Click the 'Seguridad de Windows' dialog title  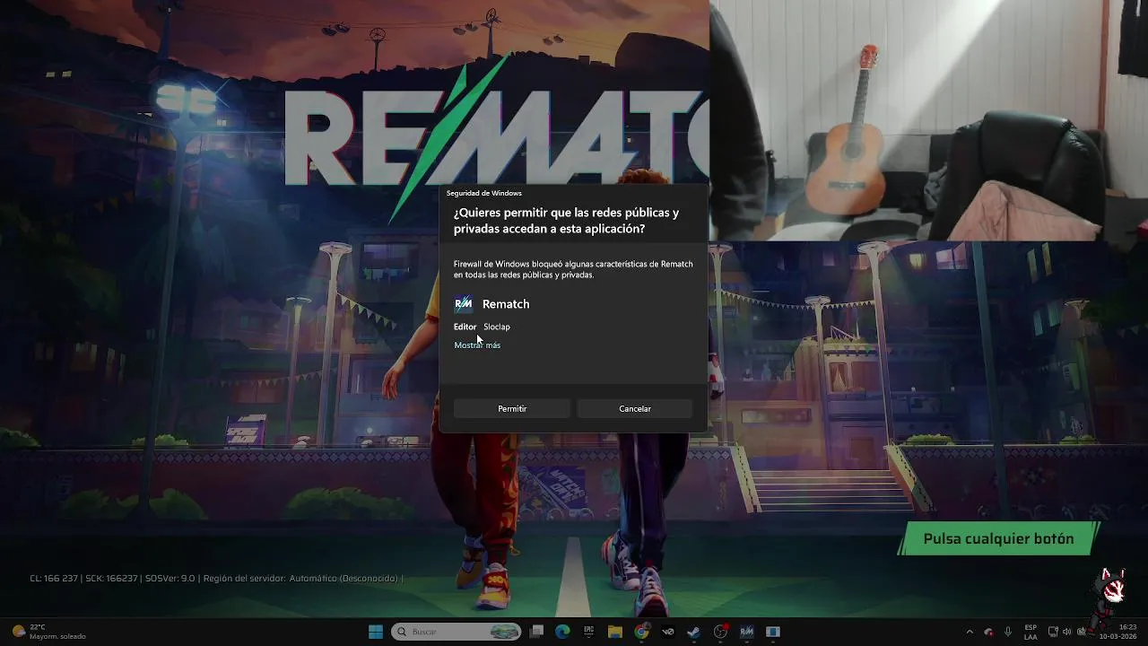pos(484,193)
